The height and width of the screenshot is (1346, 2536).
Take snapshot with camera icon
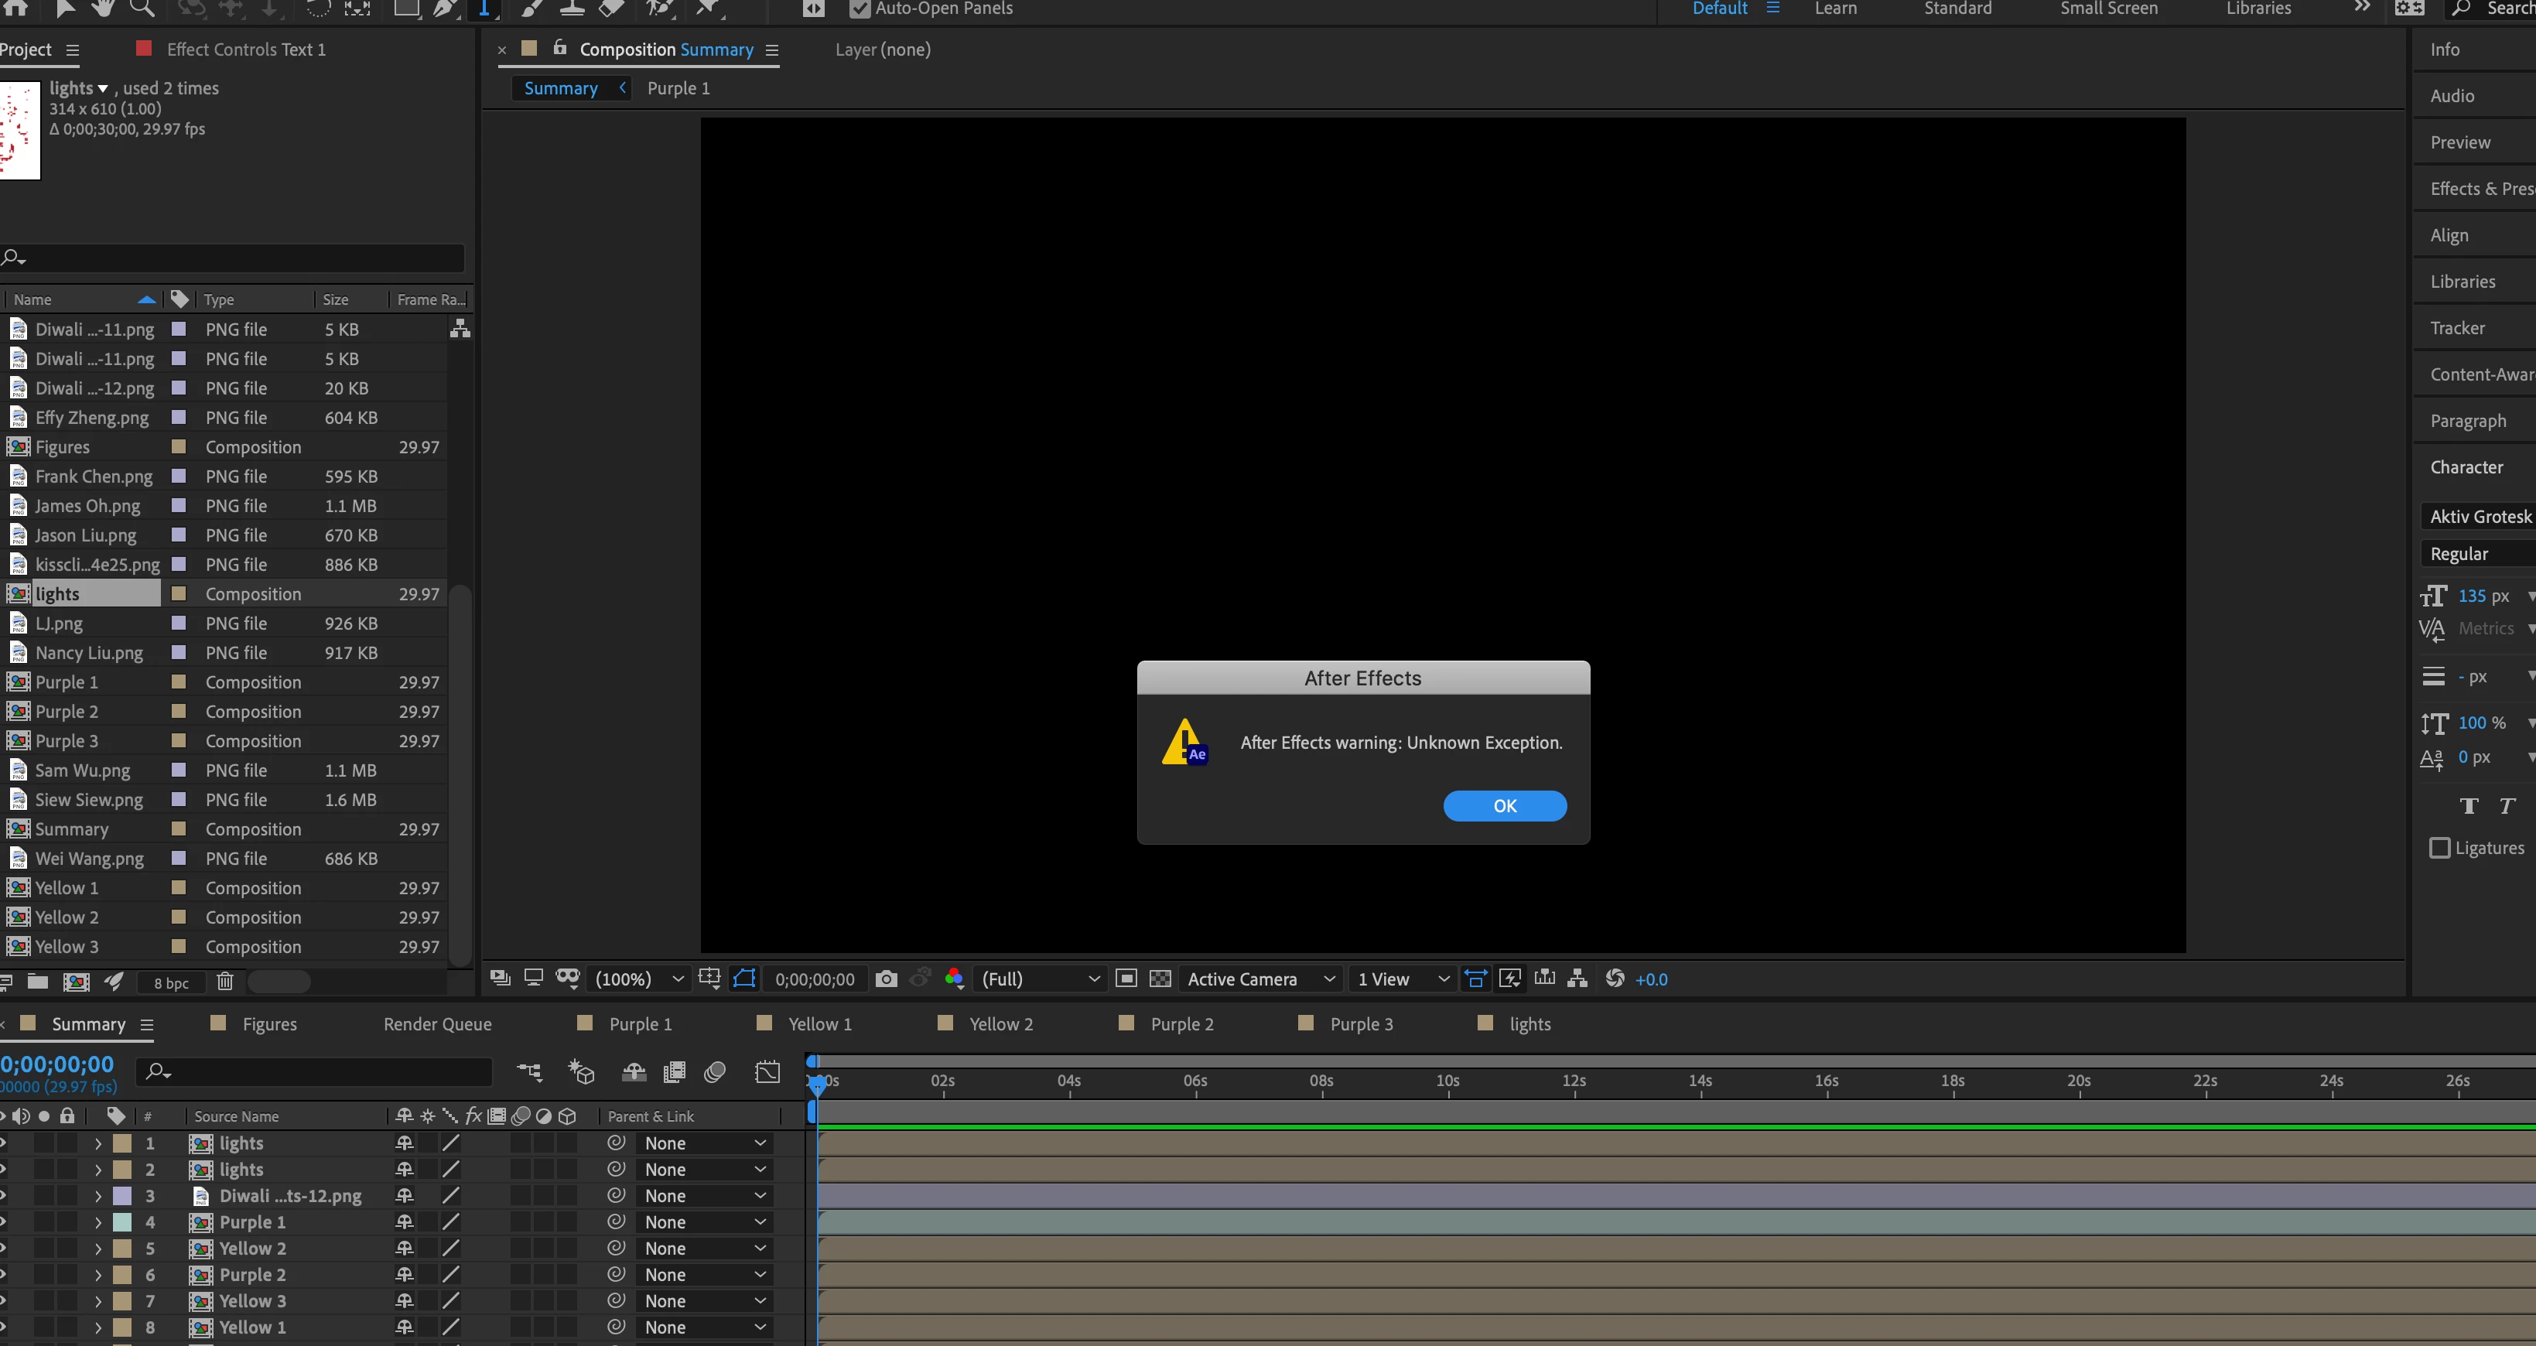[x=886, y=979]
